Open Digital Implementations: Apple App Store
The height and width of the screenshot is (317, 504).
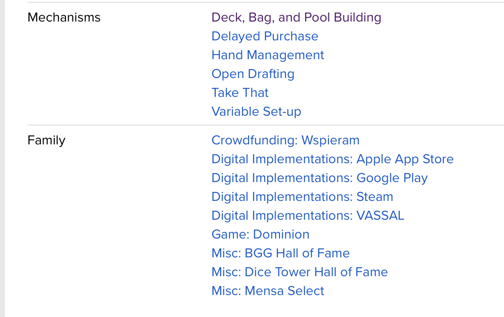332,159
